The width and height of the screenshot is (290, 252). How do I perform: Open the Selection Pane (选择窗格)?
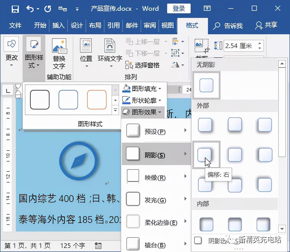coord(144,65)
